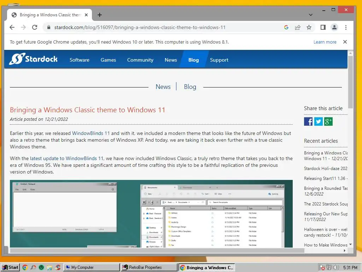Viewport: 362px width, 272px height.
Task: Click the 'Share this article' heading
Action: click(x=323, y=108)
